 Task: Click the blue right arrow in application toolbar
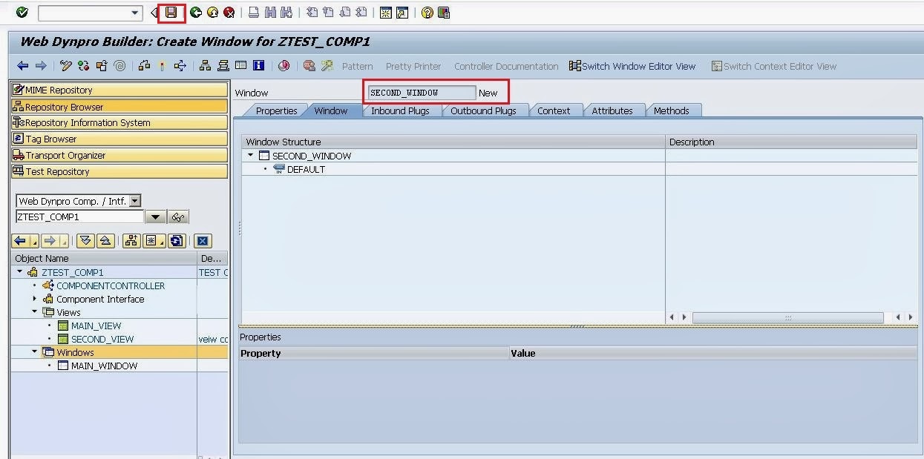[41, 66]
